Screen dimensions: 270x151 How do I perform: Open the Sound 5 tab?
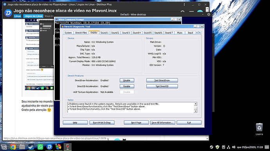pyautogui.click(x=148, y=33)
